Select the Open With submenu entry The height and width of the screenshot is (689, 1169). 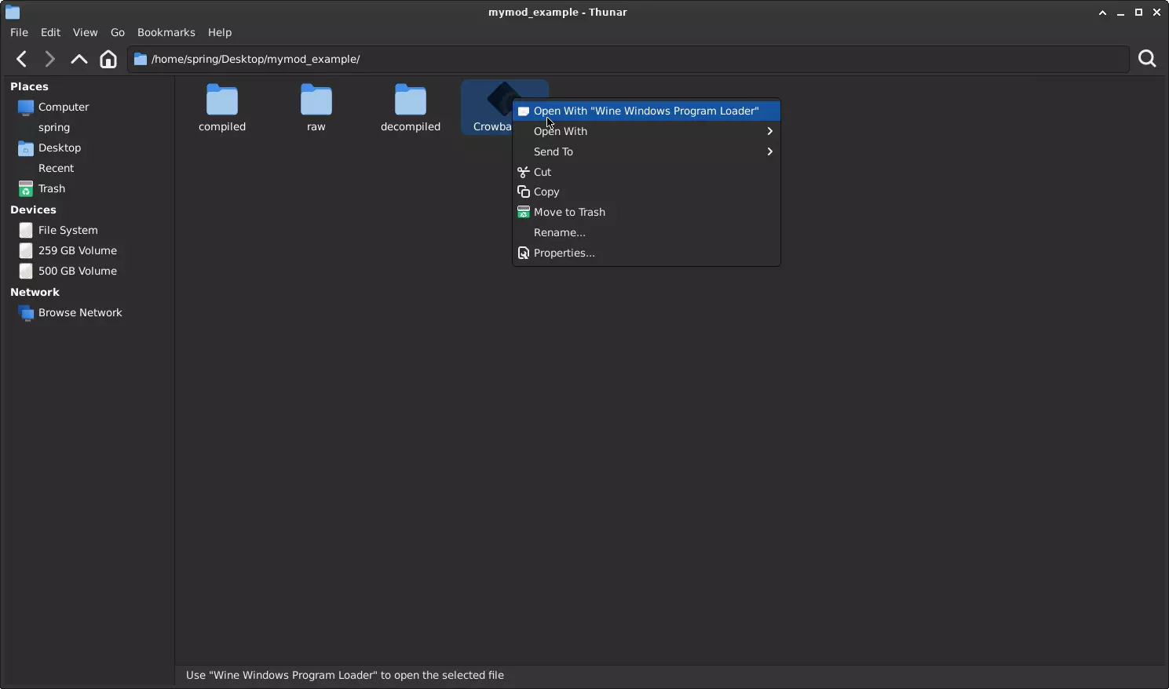[646, 131]
